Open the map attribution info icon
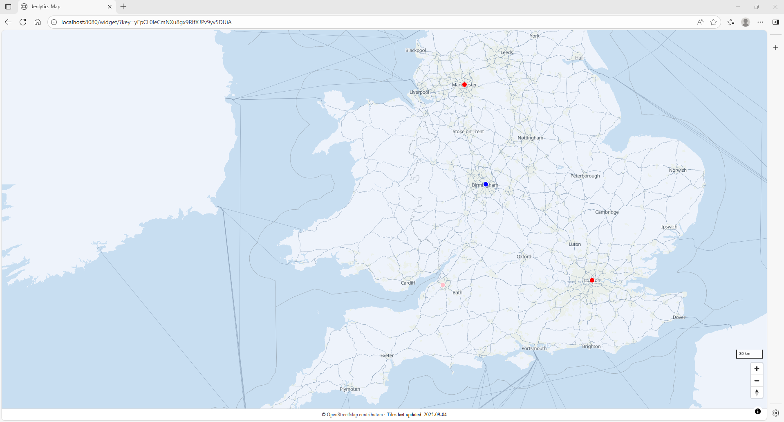 pos(757,411)
